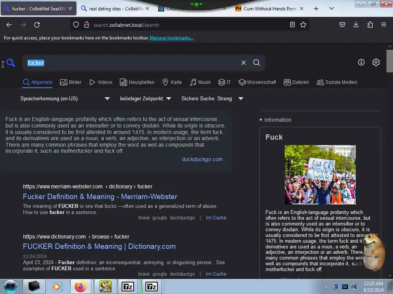Screen dimensions: 393x294
Task: Select the Soziale Medien search category
Action: point(337,82)
